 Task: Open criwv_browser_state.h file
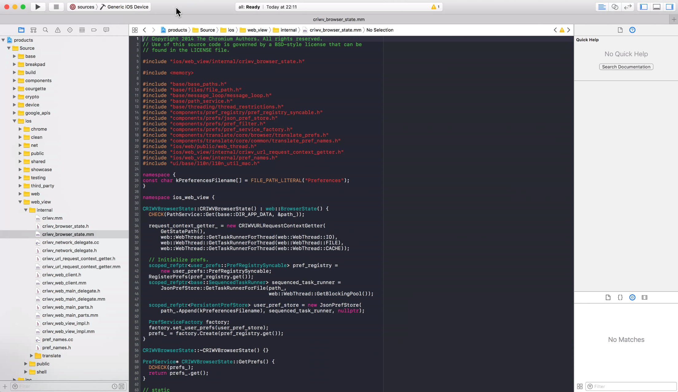click(65, 226)
